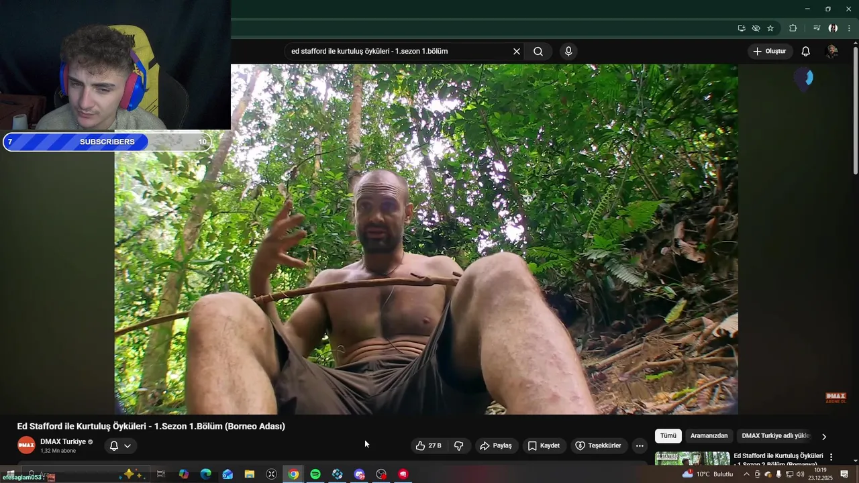Screen dimensions: 859x483
Task: Open YouTube notifications bell at top
Action: pyautogui.click(x=806, y=52)
